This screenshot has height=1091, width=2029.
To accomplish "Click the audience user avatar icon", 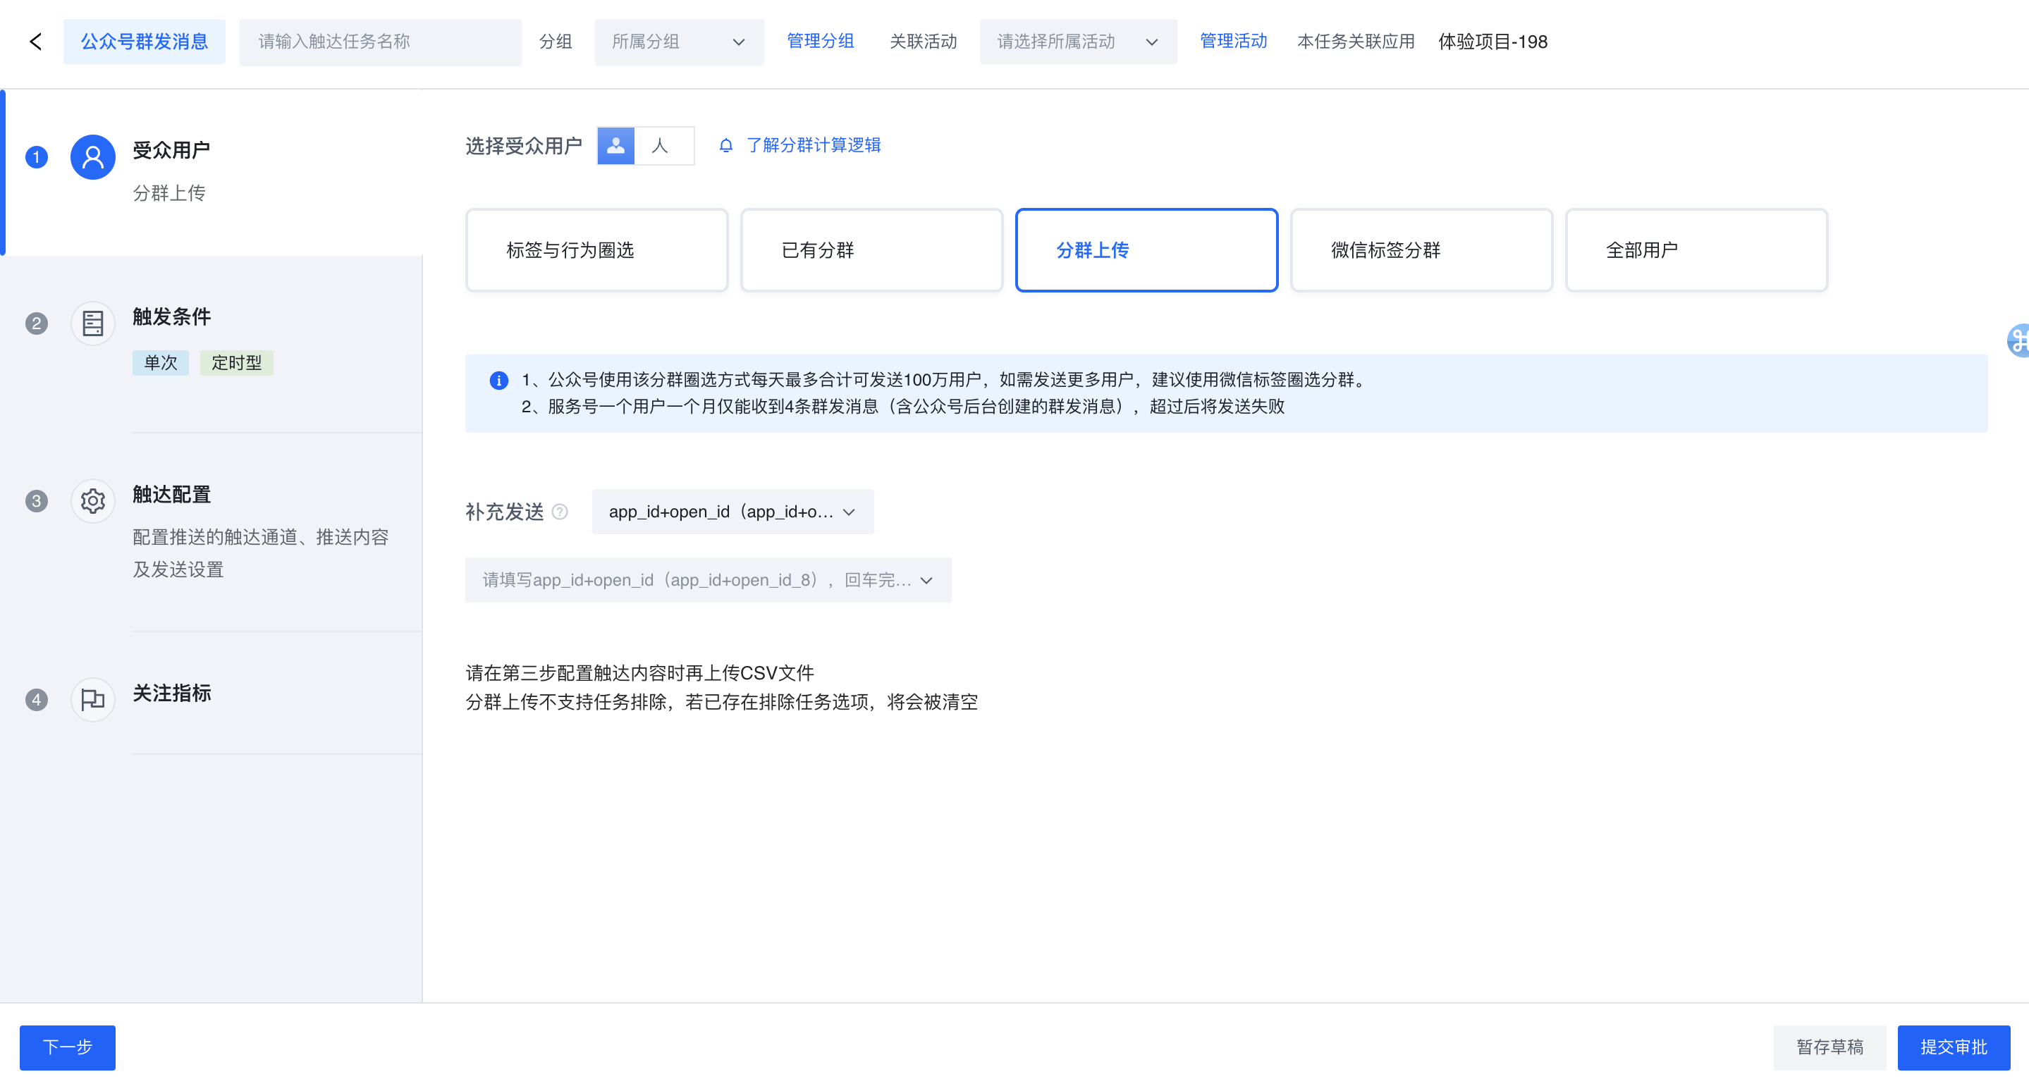I will (93, 157).
